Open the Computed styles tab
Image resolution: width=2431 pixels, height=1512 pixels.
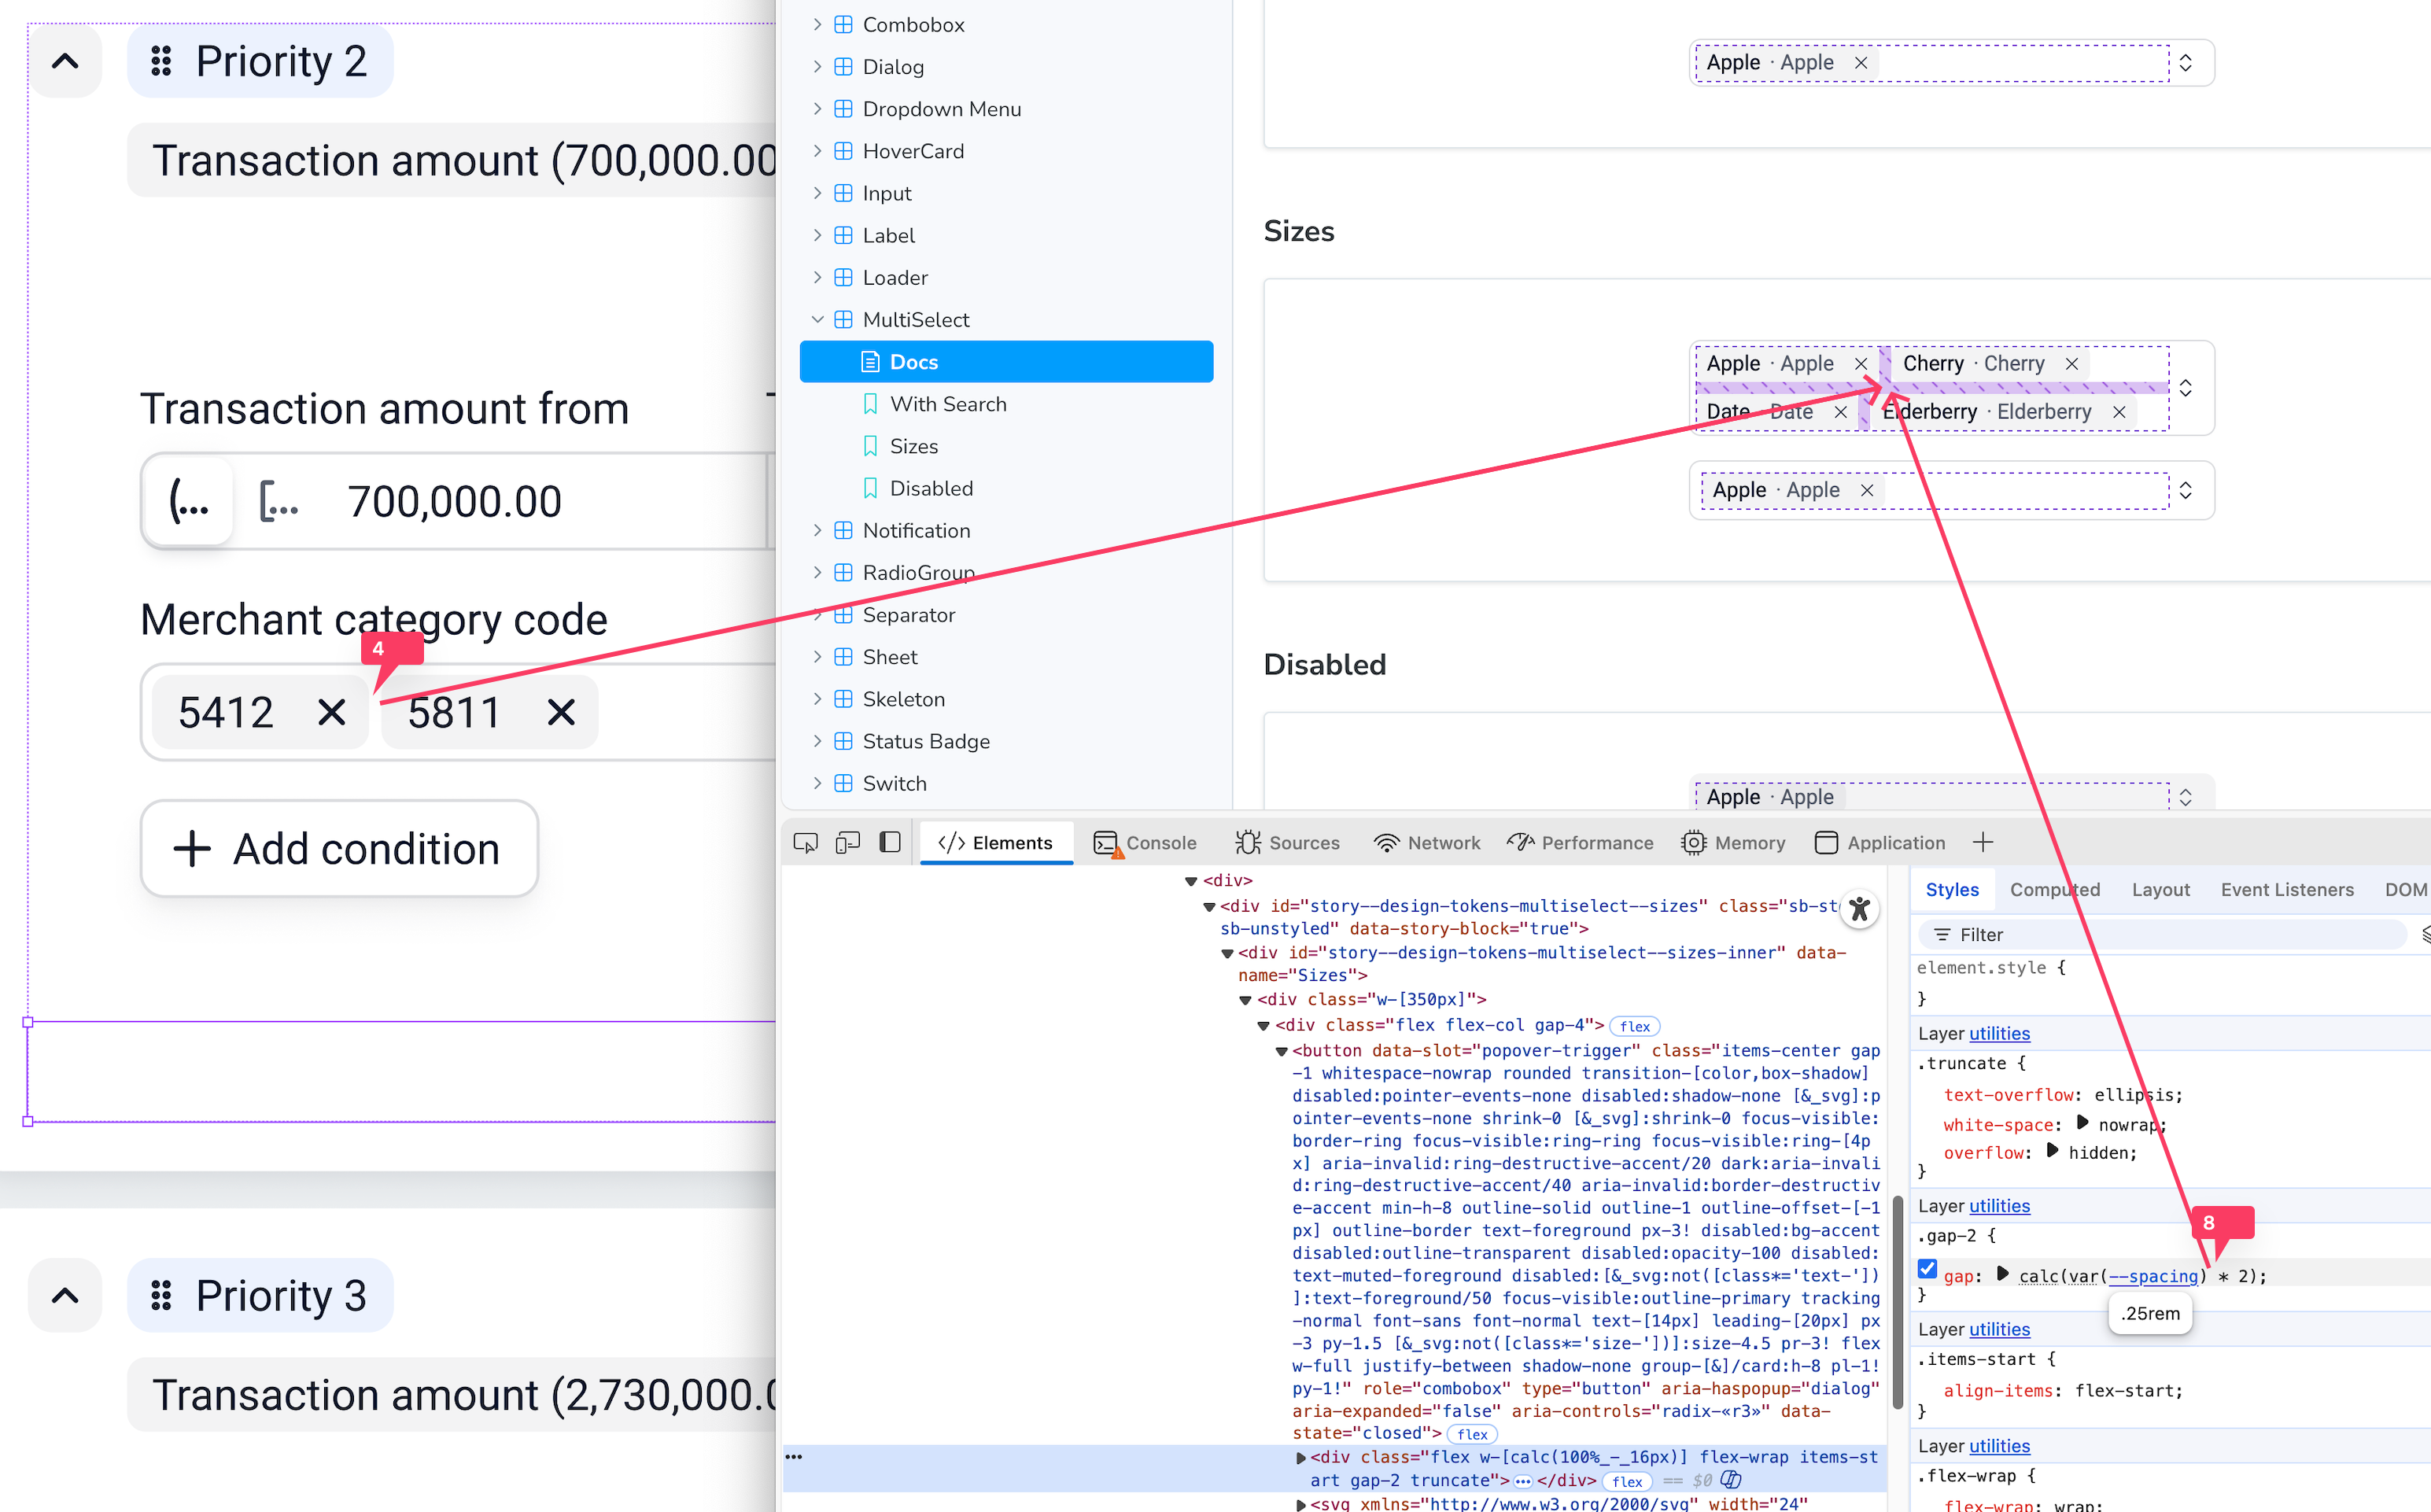tap(2055, 890)
